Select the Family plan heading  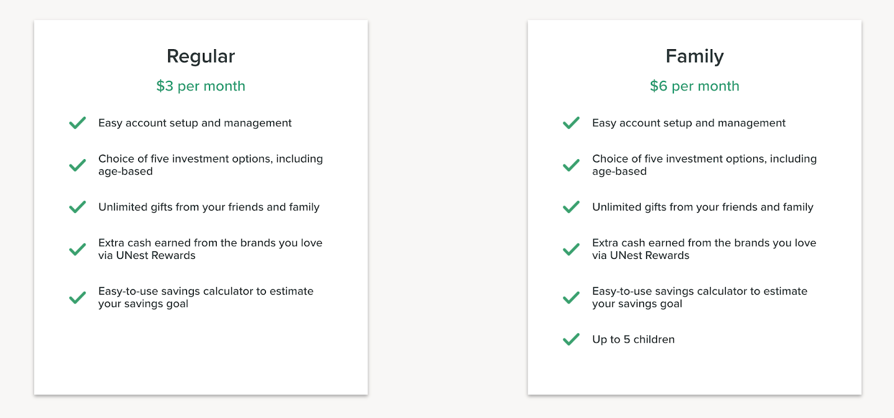[695, 56]
